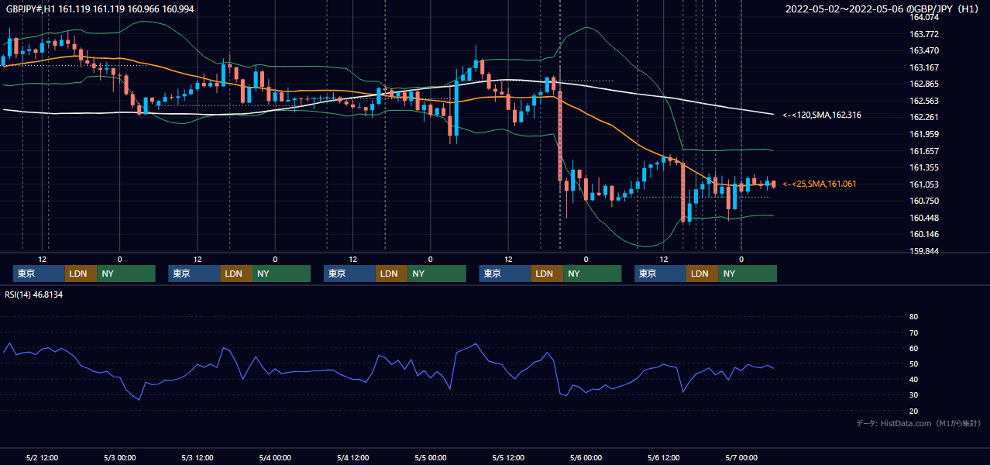Click price axis label 161.657

pyautogui.click(x=923, y=151)
